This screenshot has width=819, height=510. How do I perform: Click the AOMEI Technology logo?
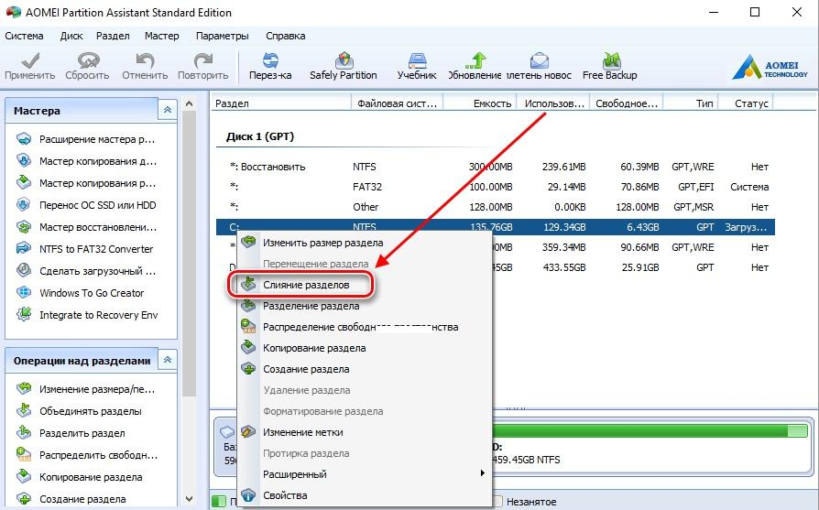point(770,67)
